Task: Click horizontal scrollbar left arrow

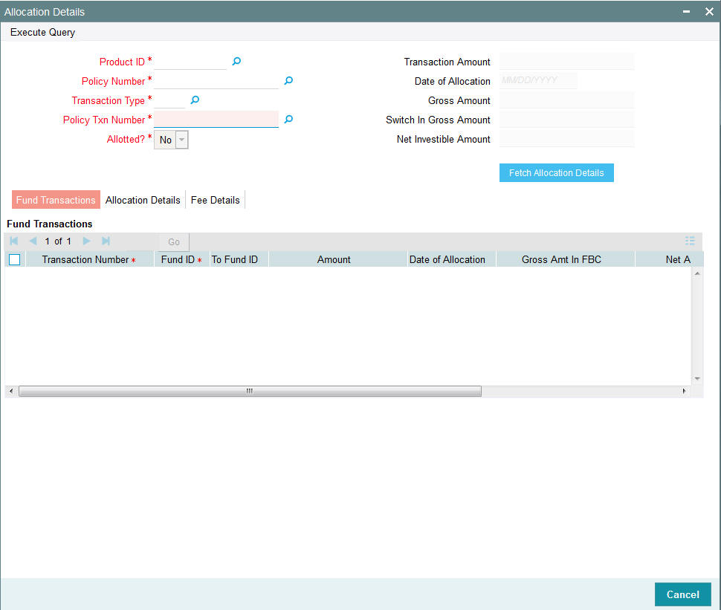Action: 11,392
